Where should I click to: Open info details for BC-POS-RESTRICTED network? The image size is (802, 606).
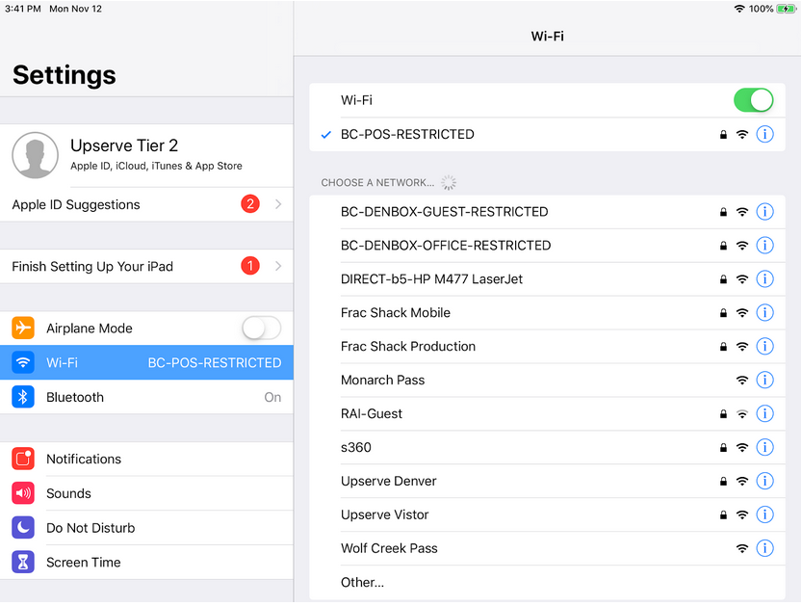pos(764,135)
